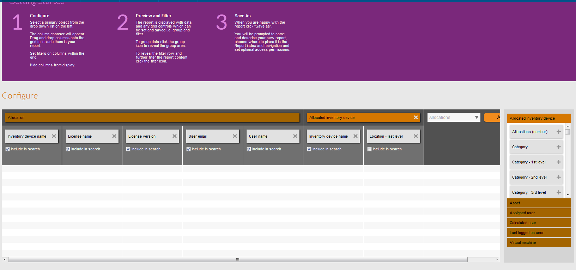The height and width of the screenshot is (270, 576).
Task: Remove the License name column
Action: pyautogui.click(x=114, y=136)
